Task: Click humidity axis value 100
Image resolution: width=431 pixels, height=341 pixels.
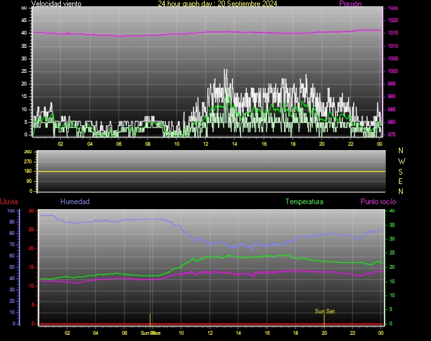Action: 11,211
